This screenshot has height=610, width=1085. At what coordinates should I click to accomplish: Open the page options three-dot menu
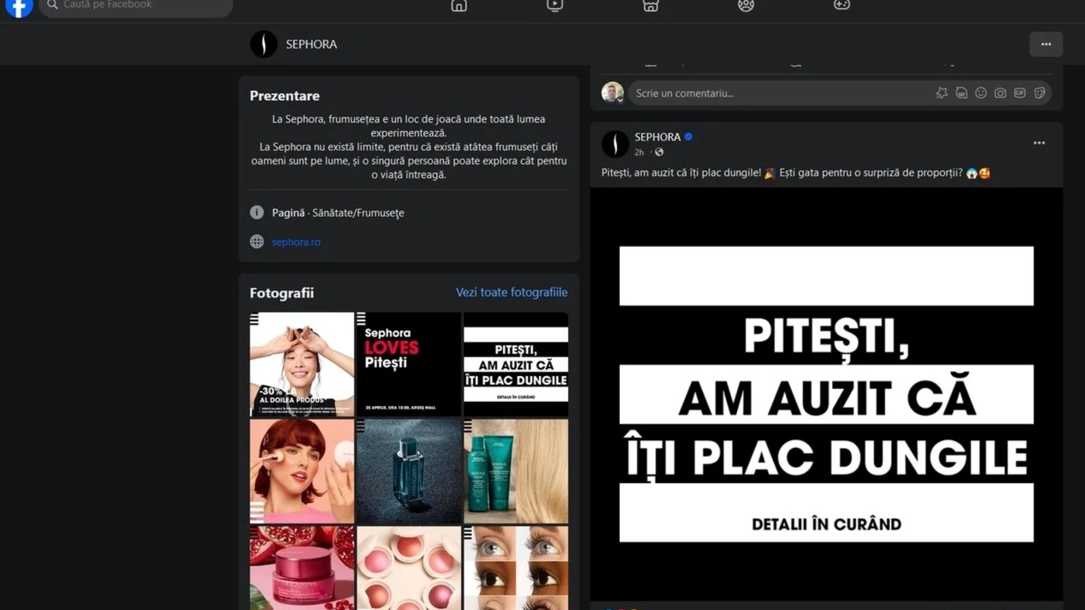coord(1046,44)
